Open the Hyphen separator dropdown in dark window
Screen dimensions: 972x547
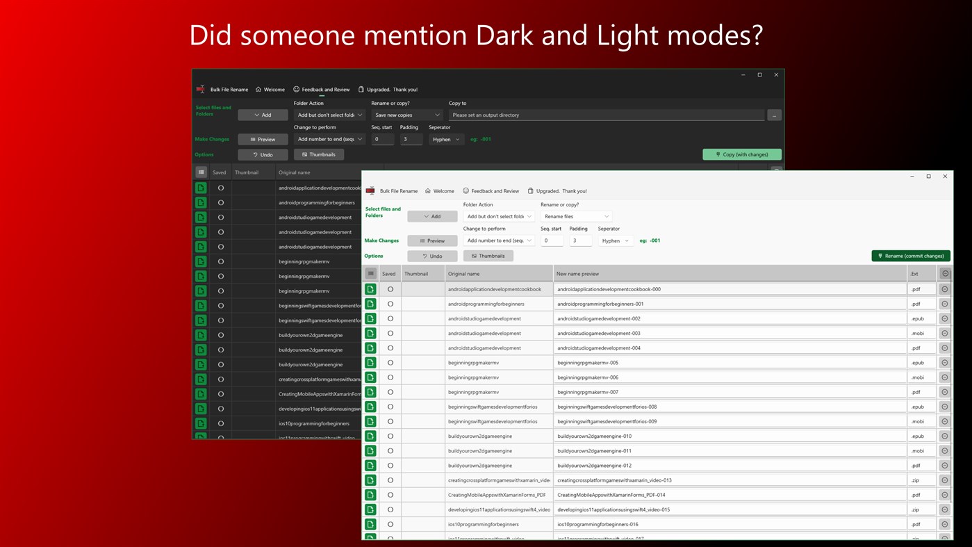click(x=446, y=139)
